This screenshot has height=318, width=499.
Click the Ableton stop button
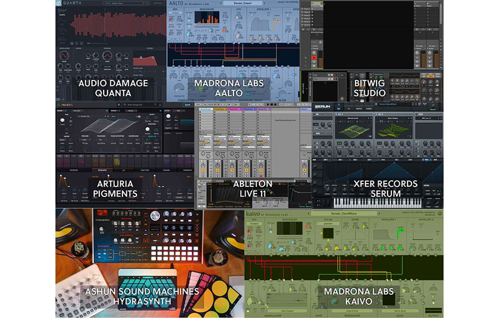tap(272, 104)
